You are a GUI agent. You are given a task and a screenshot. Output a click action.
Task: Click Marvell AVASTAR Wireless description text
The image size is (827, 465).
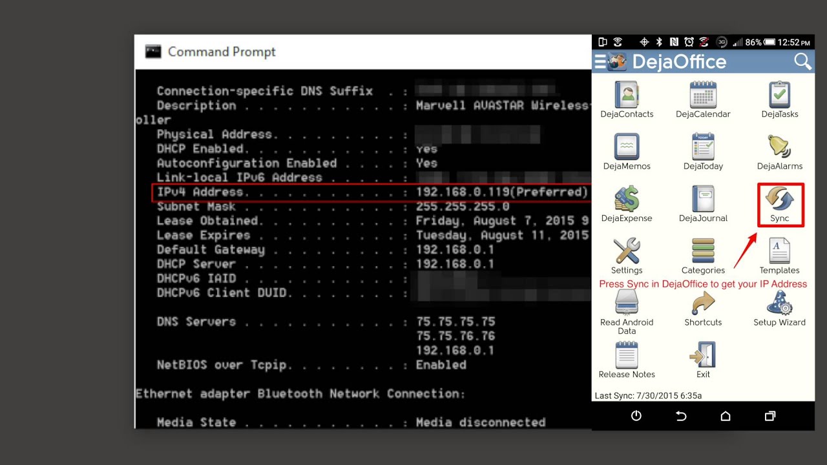(503, 105)
